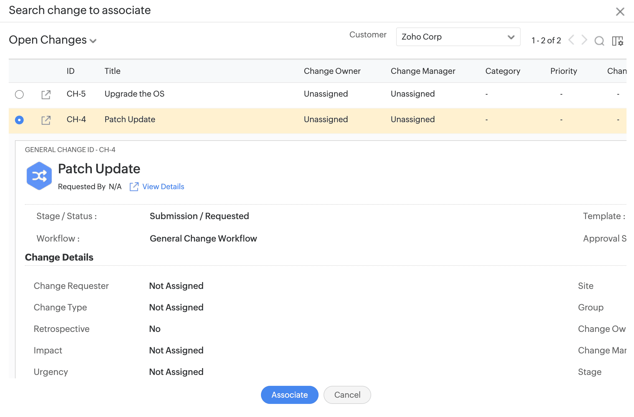Go to next page arrow
The width and height of the screenshot is (634, 417).
point(584,40)
